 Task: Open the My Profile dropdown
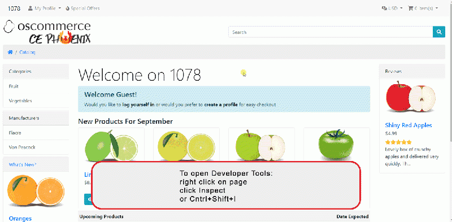coord(45,8)
